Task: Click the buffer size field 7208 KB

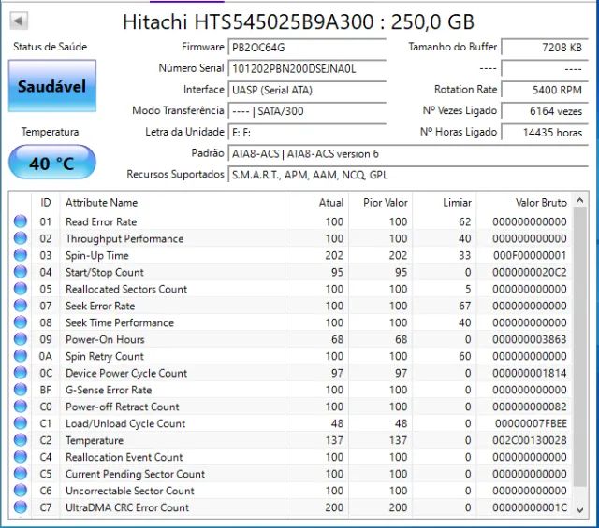Action: (x=545, y=48)
